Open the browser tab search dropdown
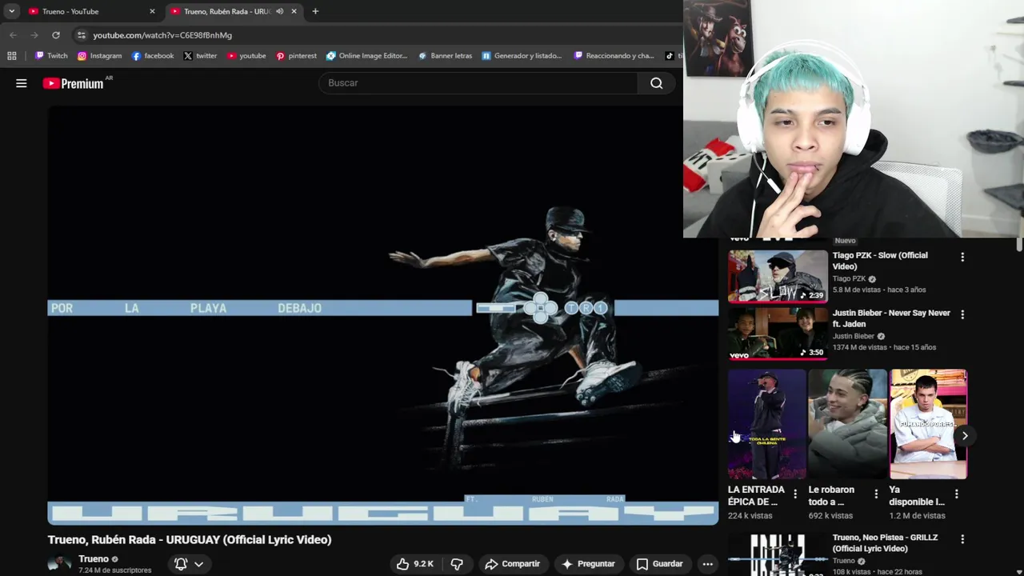This screenshot has width=1024, height=576. click(11, 11)
